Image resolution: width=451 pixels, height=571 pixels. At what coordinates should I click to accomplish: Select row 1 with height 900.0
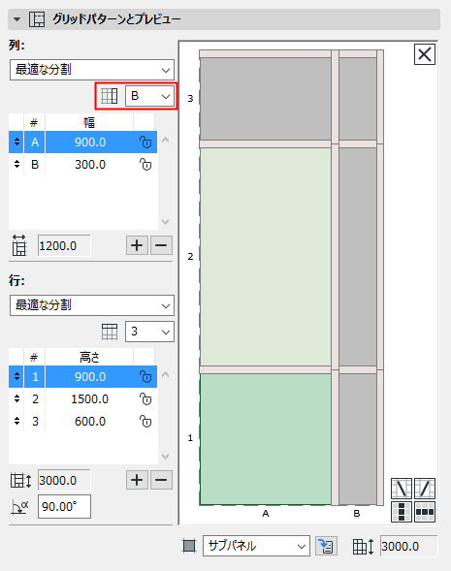[83, 376]
